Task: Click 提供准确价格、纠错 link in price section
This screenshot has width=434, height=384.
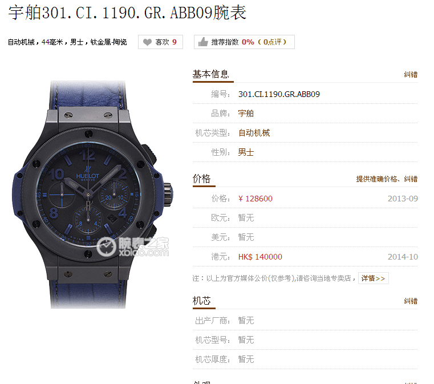Action: click(387, 179)
